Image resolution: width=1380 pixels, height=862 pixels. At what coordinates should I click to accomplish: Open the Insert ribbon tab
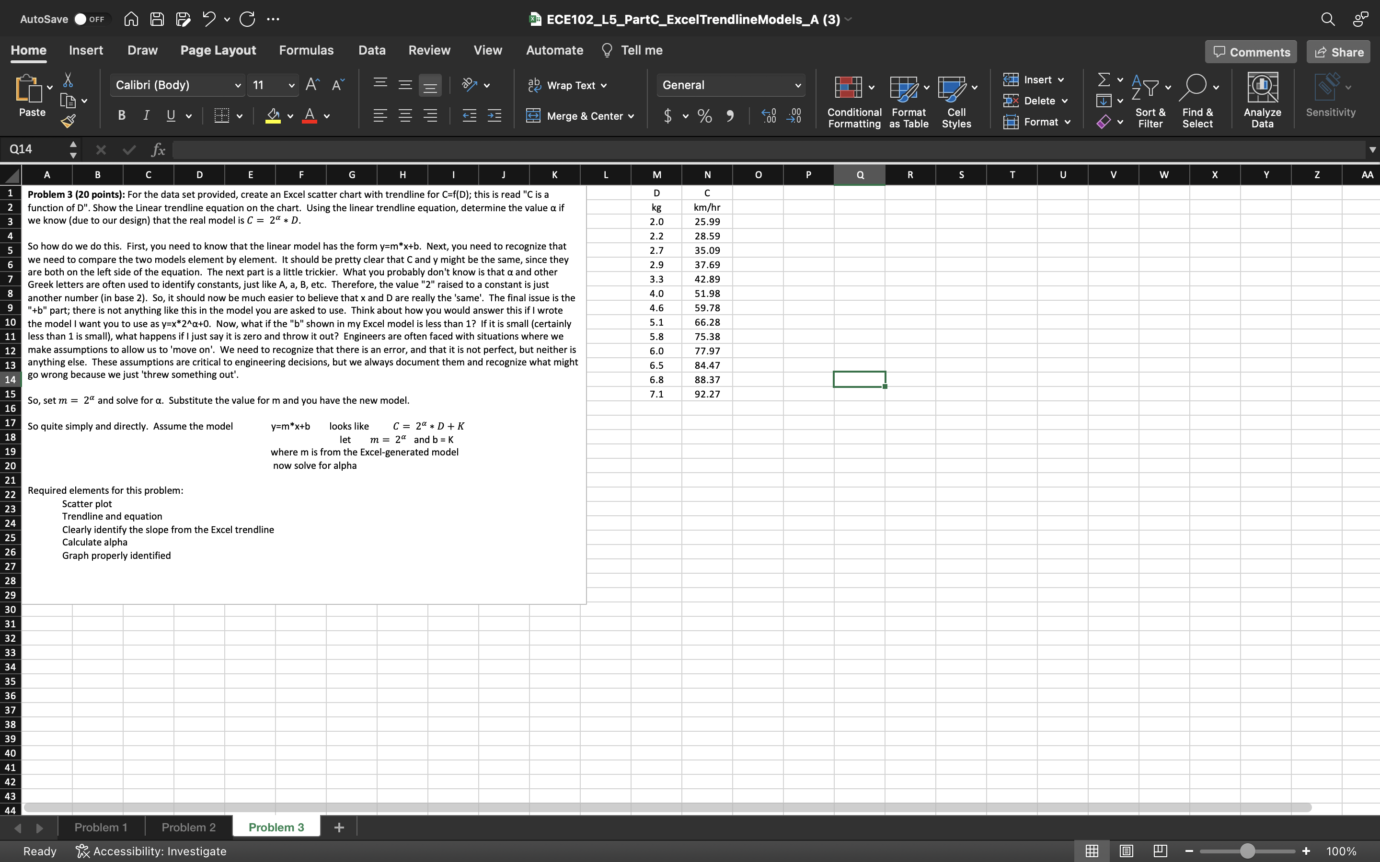[x=86, y=50]
